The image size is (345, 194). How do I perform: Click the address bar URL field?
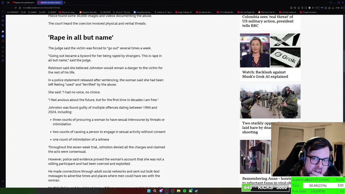[154, 8]
